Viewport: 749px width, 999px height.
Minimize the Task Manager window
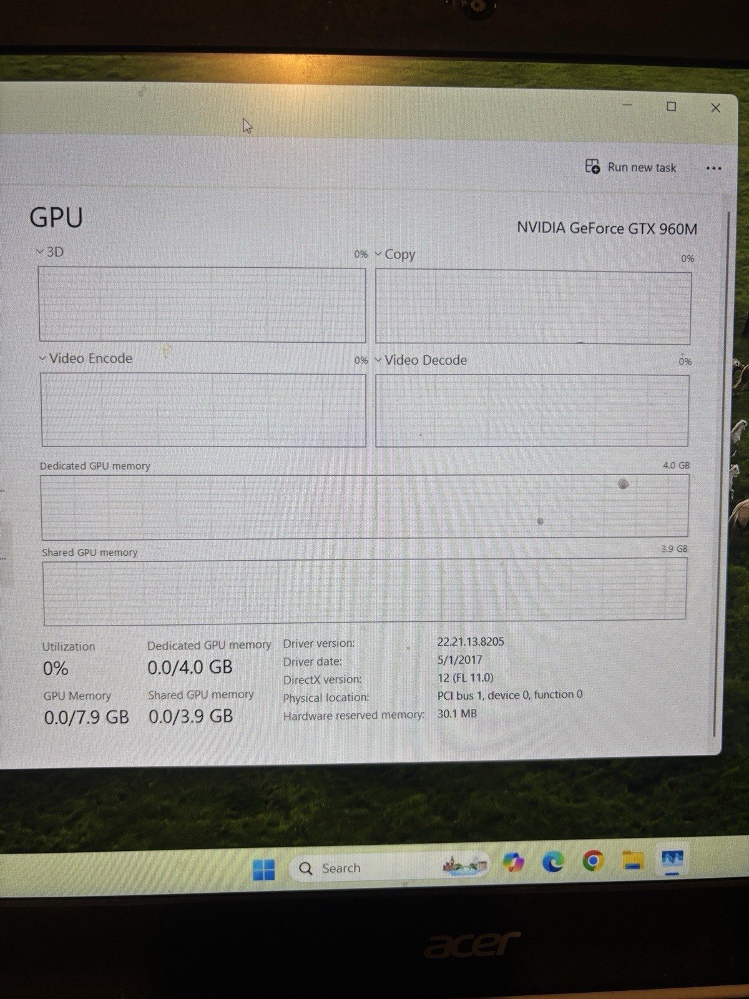click(x=627, y=106)
